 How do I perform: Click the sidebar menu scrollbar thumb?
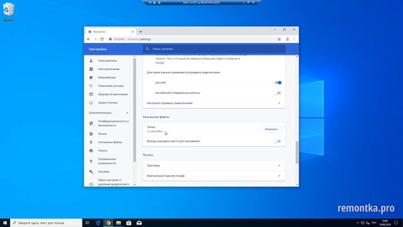click(134, 110)
